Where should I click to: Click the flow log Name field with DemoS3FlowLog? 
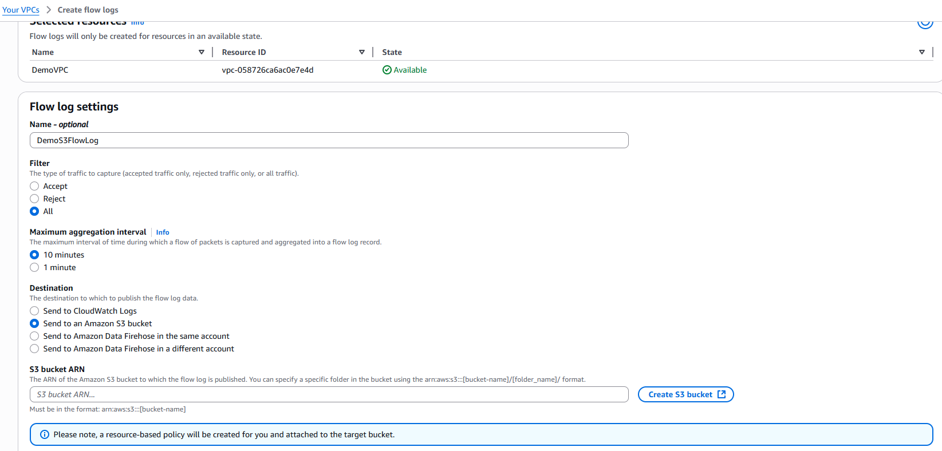[x=329, y=140]
